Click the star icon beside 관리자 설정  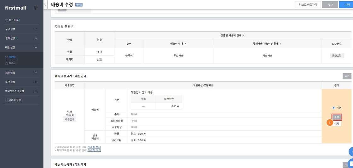pos(6,100)
